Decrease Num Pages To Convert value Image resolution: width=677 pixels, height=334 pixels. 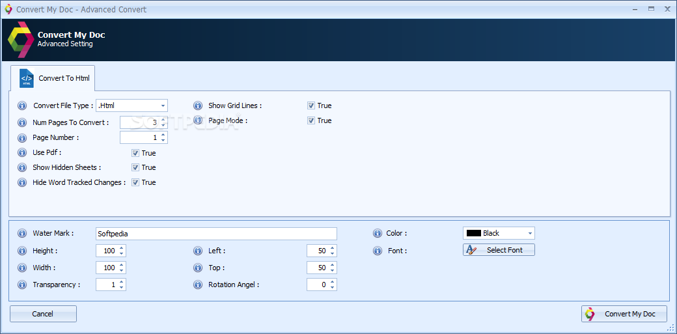coord(163,125)
